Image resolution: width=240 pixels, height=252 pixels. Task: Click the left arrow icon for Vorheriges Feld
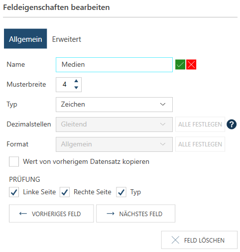23,214
